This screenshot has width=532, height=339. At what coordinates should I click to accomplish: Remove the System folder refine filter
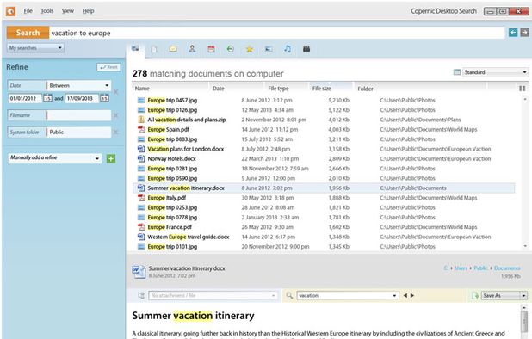[115, 133]
